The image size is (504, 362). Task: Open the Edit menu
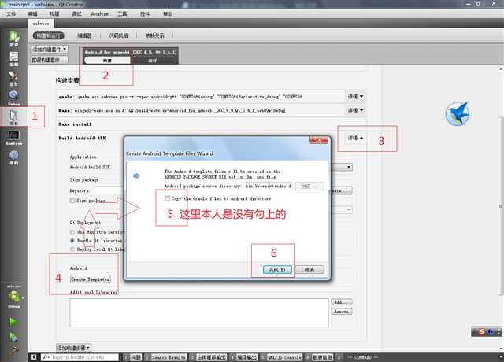pyautogui.click(x=32, y=14)
